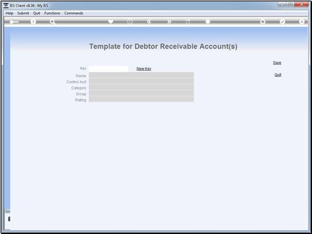Open the Functions menu

point(52,13)
